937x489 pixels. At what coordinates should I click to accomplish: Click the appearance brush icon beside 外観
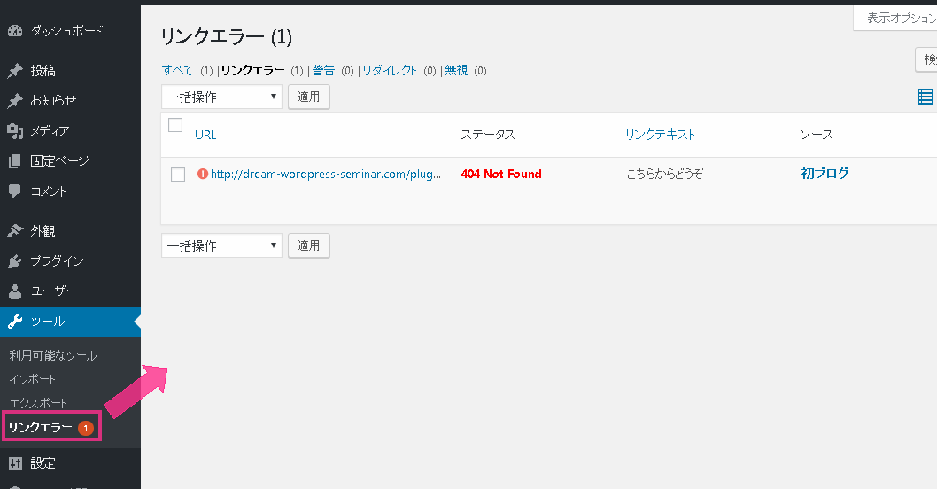point(15,230)
